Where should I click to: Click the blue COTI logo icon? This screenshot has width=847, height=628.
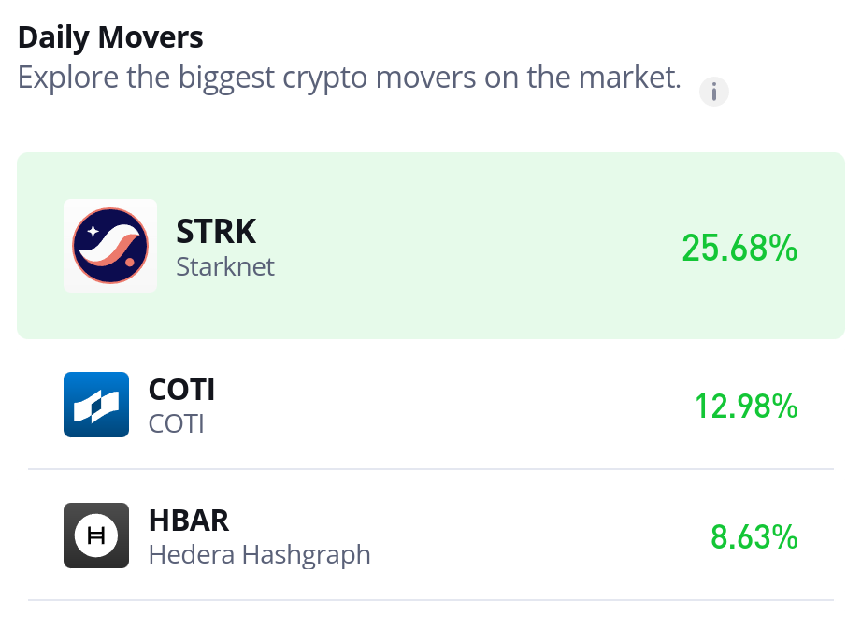point(96,405)
